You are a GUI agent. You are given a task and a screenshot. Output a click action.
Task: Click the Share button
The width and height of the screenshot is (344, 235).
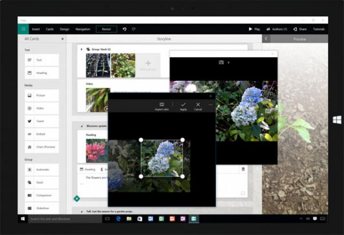300,29
